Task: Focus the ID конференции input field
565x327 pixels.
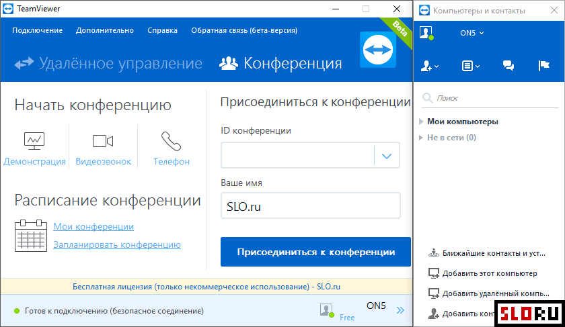Action: pos(297,155)
